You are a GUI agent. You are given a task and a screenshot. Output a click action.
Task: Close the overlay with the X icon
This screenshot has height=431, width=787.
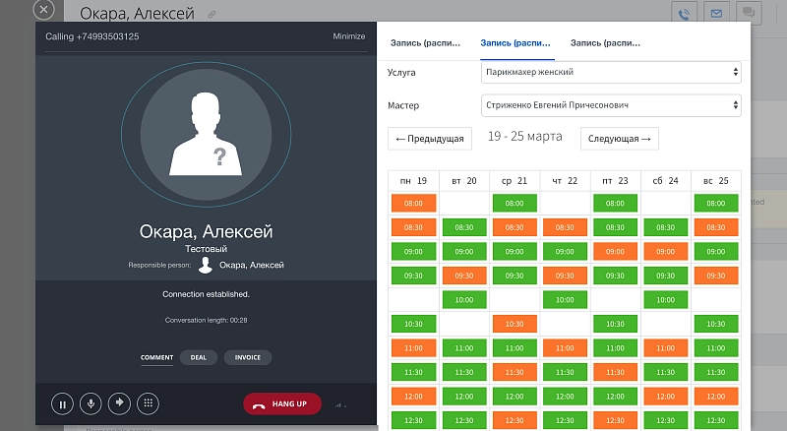click(x=43, y=11)
